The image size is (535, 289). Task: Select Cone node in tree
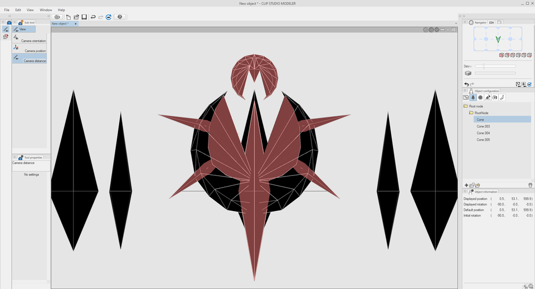[x=502, y=120]
